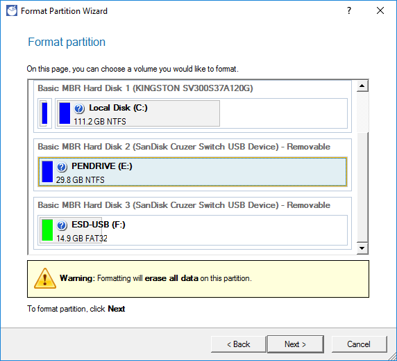Viewport: 397px width, 361px height.
Task: Click the info icon beside PENDRIVE (E:)
Action: click(x=62, y=167)
